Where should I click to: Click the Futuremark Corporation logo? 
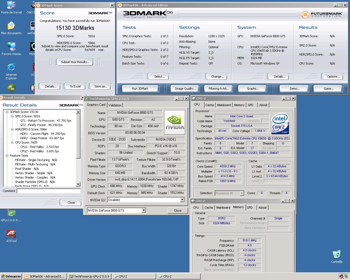tap(322, 14)
